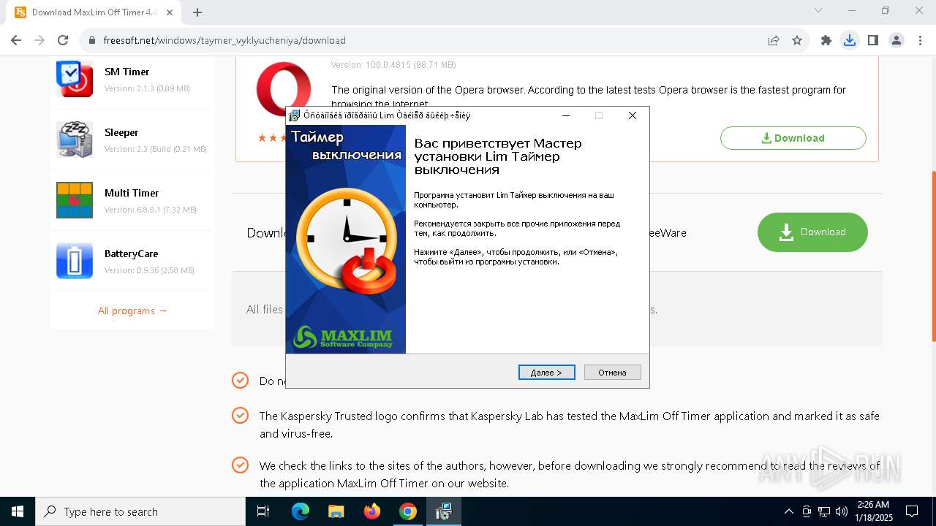
Task: Open the Chrome three-dot menu
Action: pos(920,40)
